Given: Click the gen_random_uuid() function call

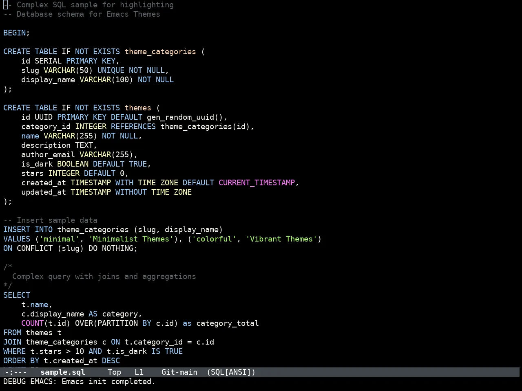Looking at the screenshot, I should [185, 117].
